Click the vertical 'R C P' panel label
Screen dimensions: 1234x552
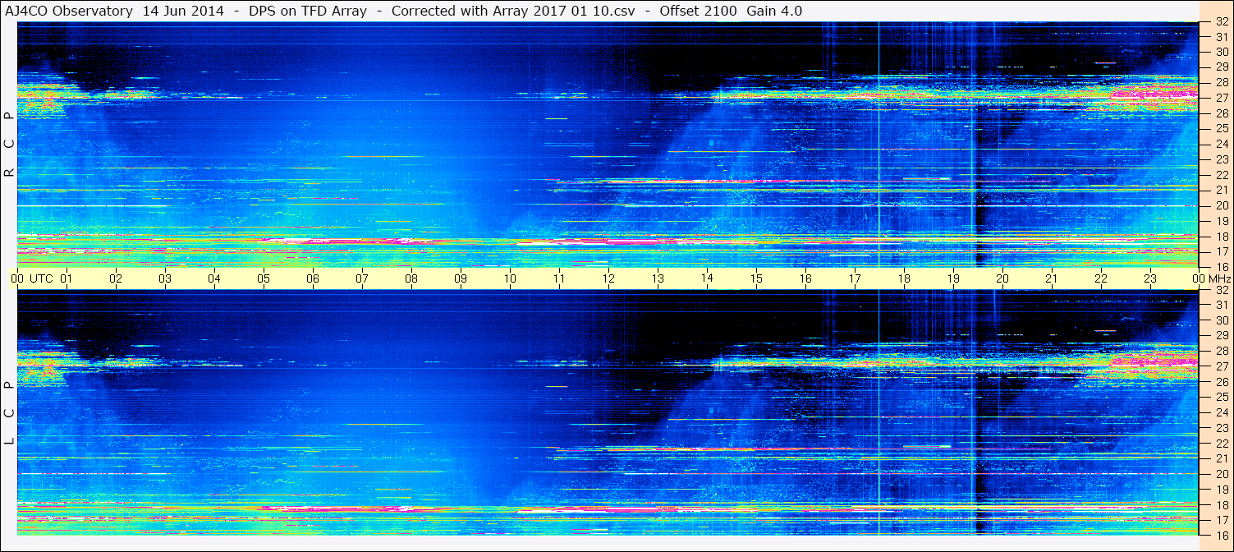pyautogui.click(x=9, y=146)
